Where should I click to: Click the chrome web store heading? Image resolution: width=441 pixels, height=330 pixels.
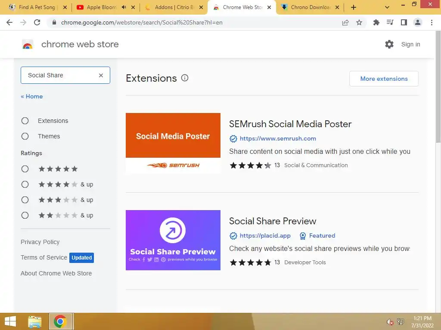[x=80, y=44]
